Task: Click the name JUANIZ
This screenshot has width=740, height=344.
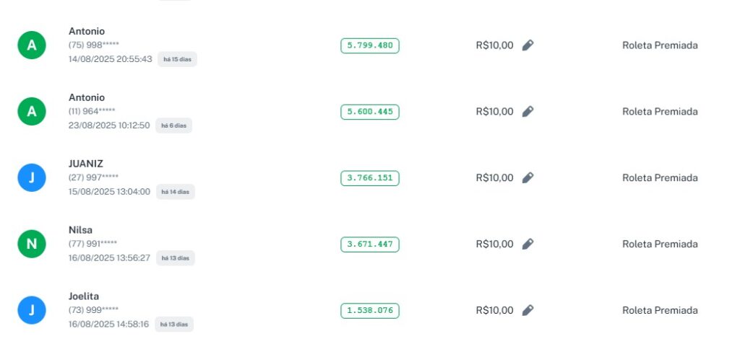Action: [86, 164]
